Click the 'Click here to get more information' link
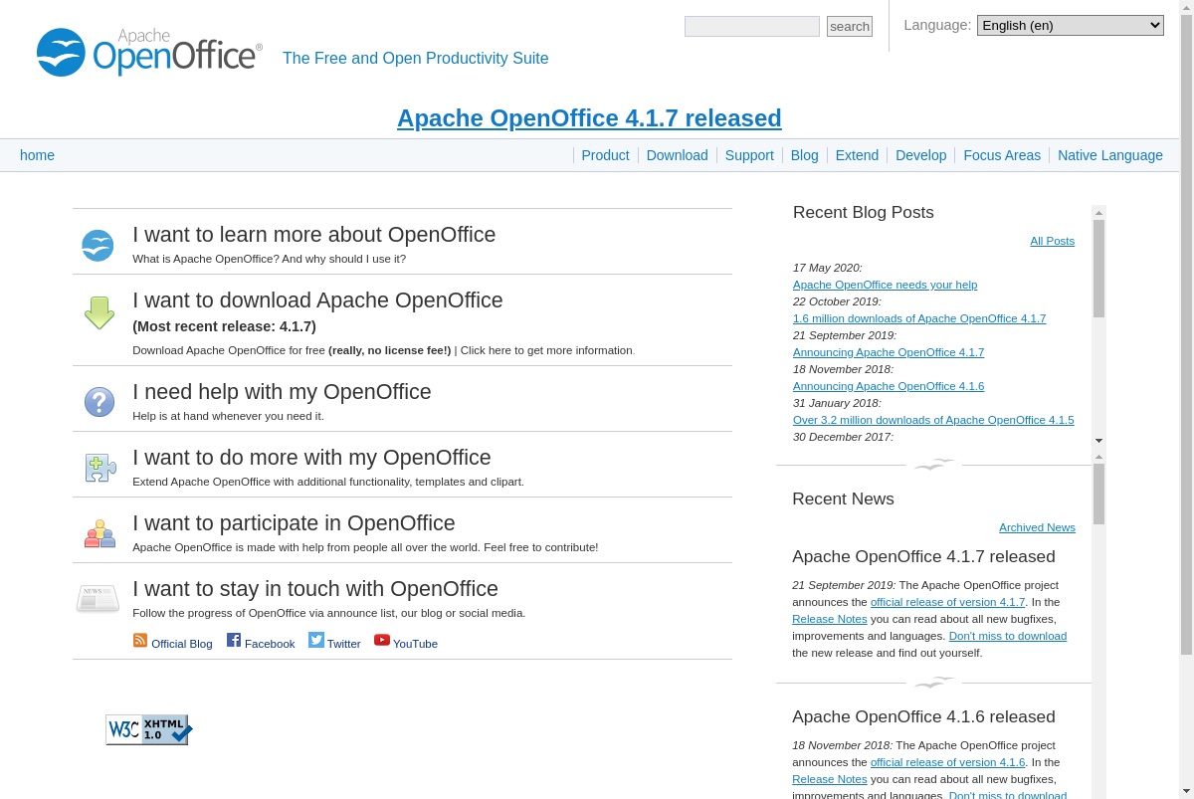Screen dimensions: 1194x799 click(x=545, y=350)
